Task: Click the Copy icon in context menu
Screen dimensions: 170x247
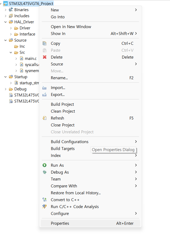Action: [x=44, y=43]
